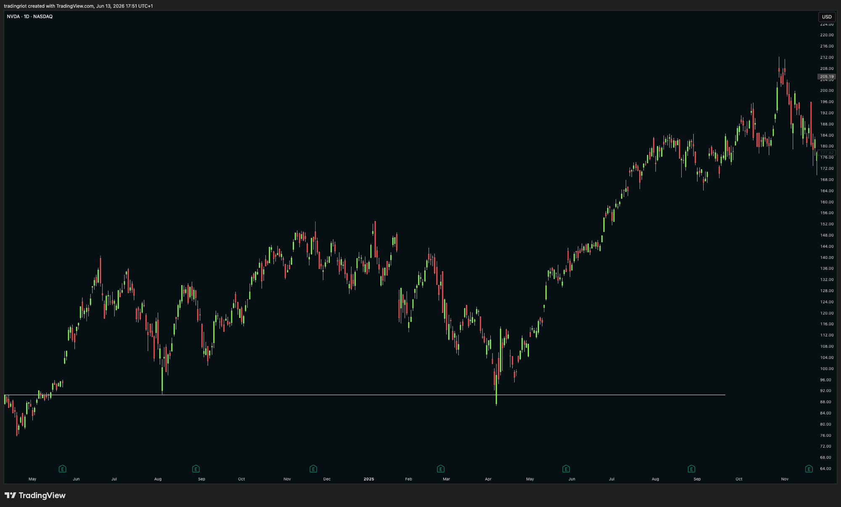Click the 184.00 price axis value
The width and height of the screenshot is (841, 507).
tap(827, 135)
